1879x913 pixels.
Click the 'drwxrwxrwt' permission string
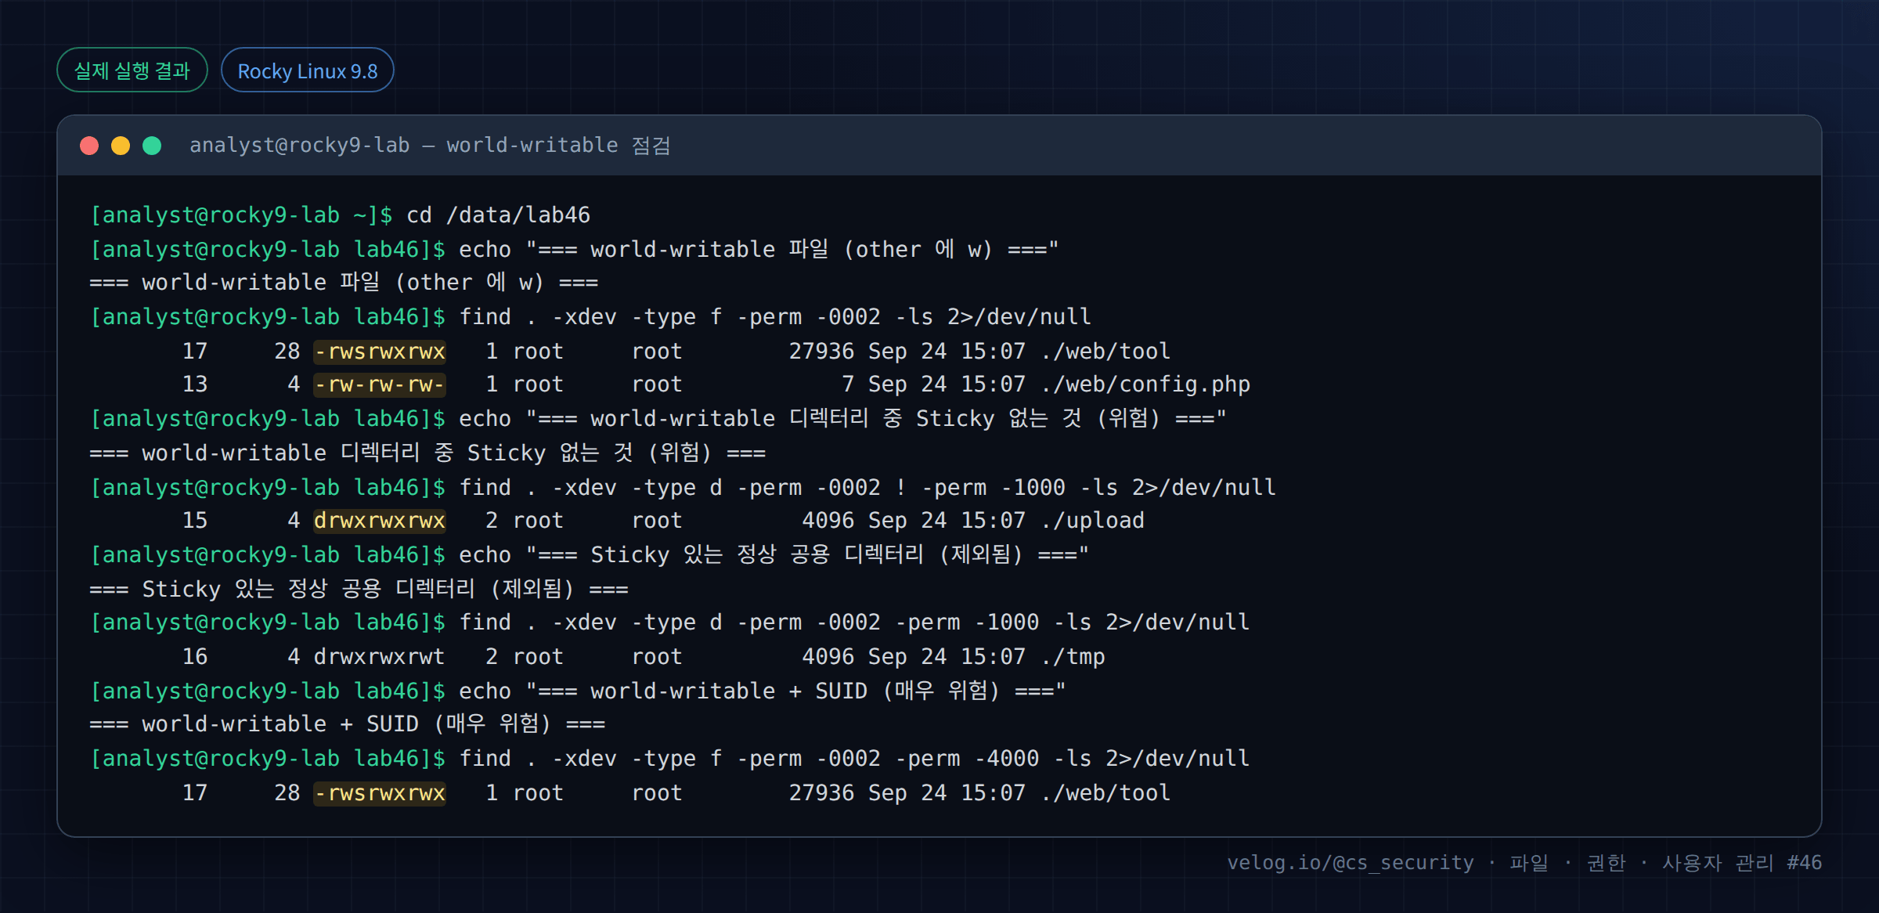tap(380, 657)
